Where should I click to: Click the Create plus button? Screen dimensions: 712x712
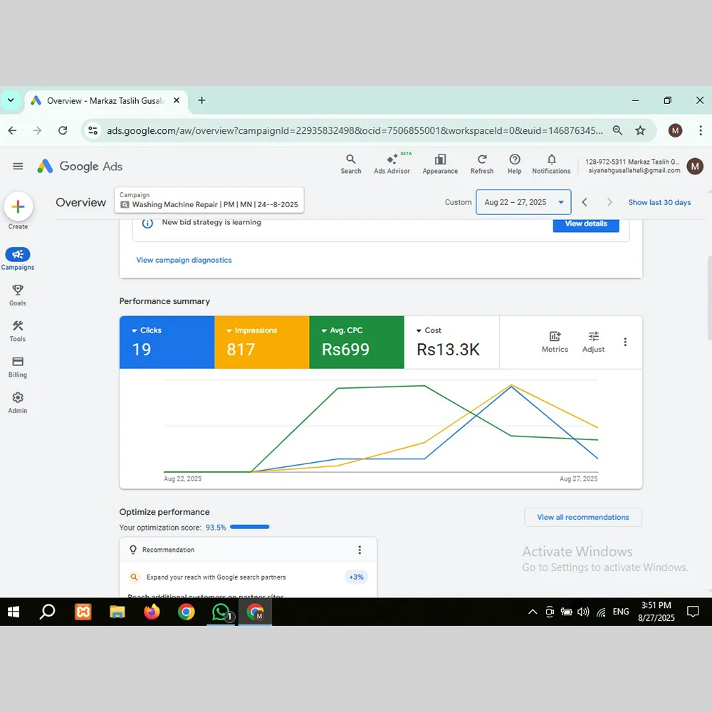(x=18, y=207)
